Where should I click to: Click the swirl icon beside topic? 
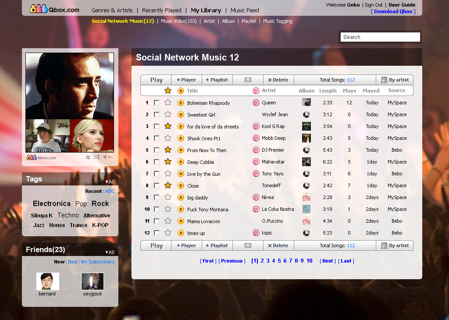(x=256, y=233)
